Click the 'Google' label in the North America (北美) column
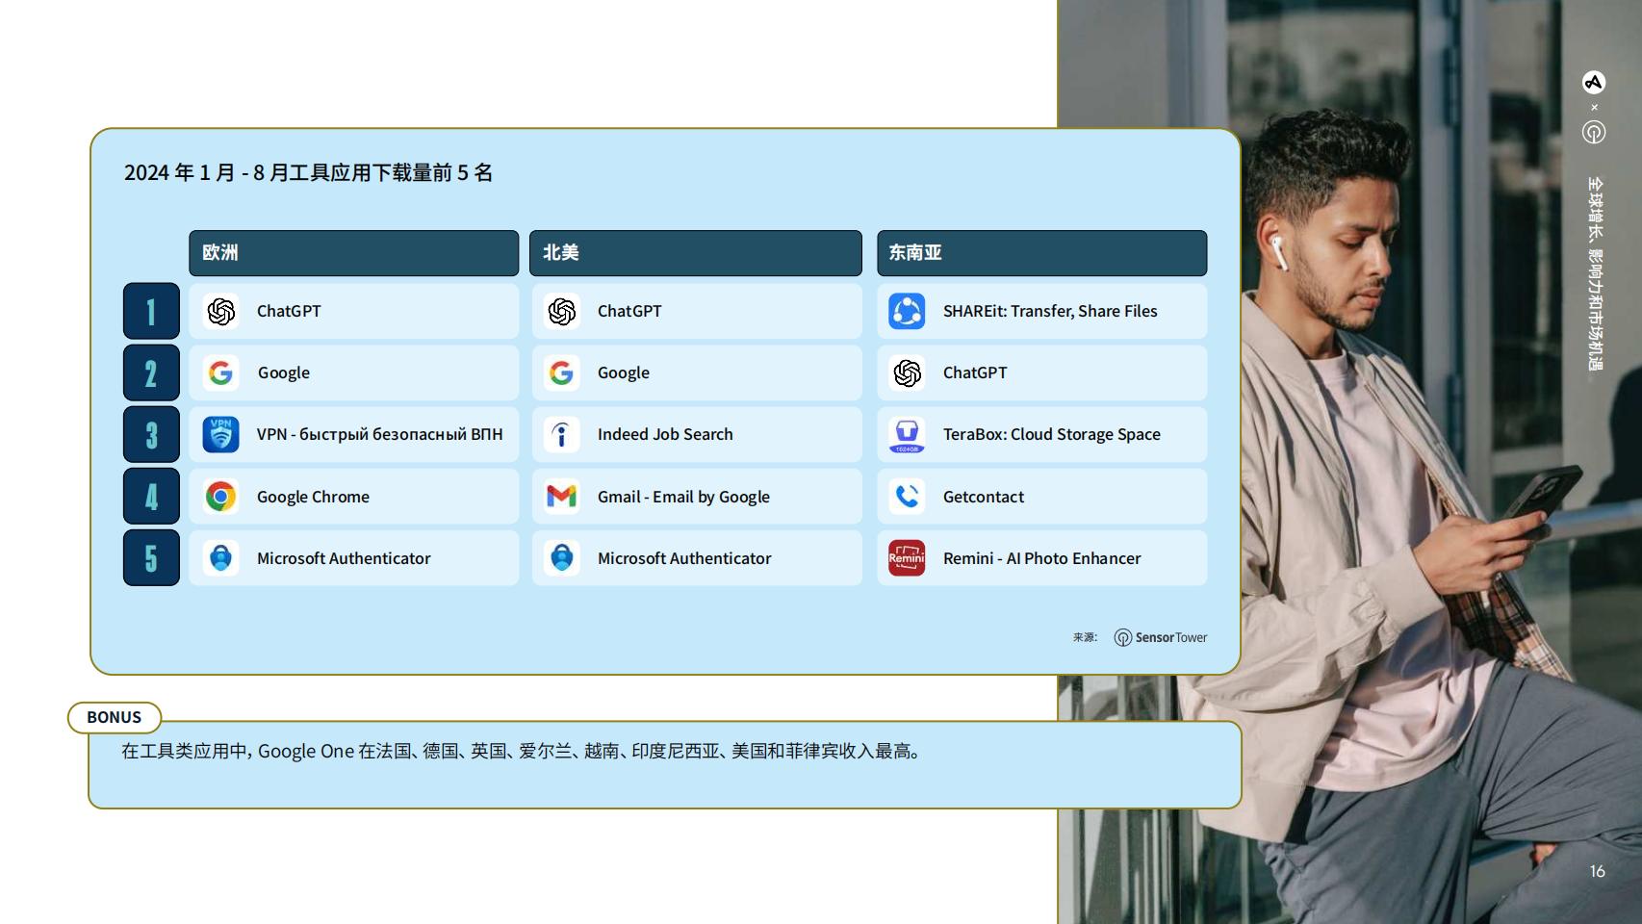The height and width of the screenshot is (924, 1642). pyautogui.click(x=624, y=372)
